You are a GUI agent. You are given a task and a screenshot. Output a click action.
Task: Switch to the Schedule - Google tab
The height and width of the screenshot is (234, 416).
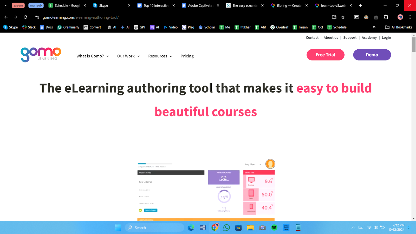click(68, 5)
